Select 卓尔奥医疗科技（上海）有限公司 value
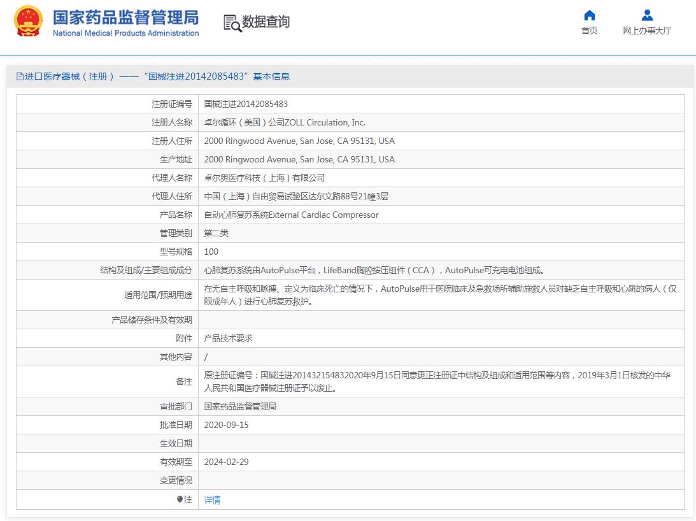Screen dimensions: 696x521 [264, 178]
